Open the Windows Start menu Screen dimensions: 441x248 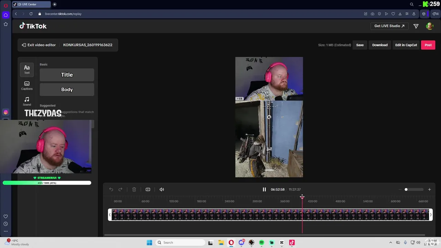pyautogui.click(x=149, y=242)
